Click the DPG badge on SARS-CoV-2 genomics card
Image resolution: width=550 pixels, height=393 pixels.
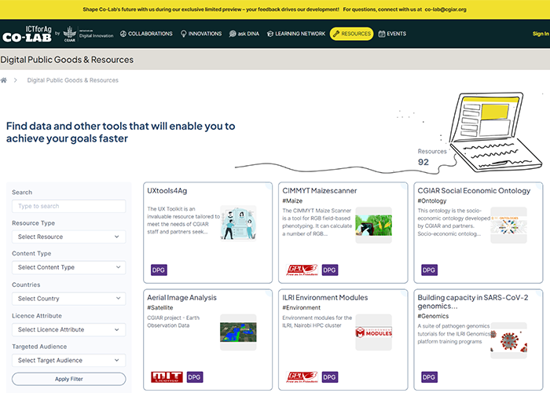[x=429, y=377]
